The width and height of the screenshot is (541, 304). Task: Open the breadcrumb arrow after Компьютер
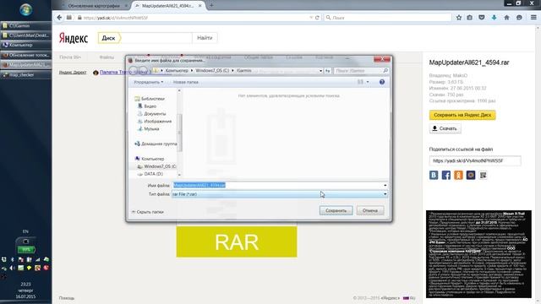[192, 71]
